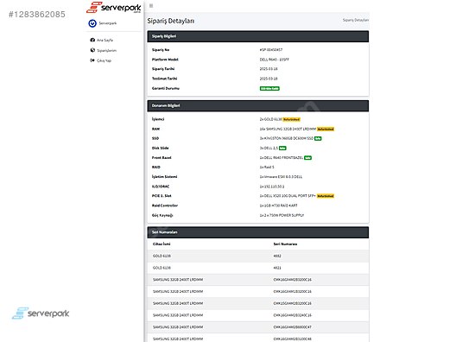Click the Platform Model label

point(165,60)
